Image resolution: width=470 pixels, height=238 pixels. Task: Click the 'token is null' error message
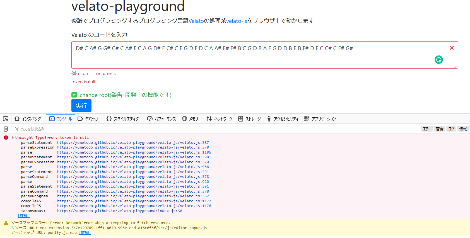coord(83,82)
